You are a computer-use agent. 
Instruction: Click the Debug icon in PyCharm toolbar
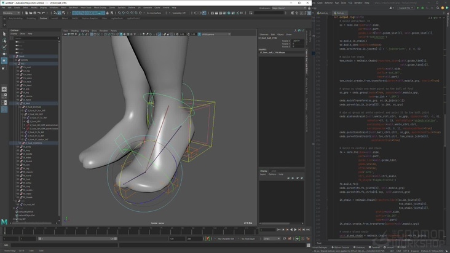[422, 8]
